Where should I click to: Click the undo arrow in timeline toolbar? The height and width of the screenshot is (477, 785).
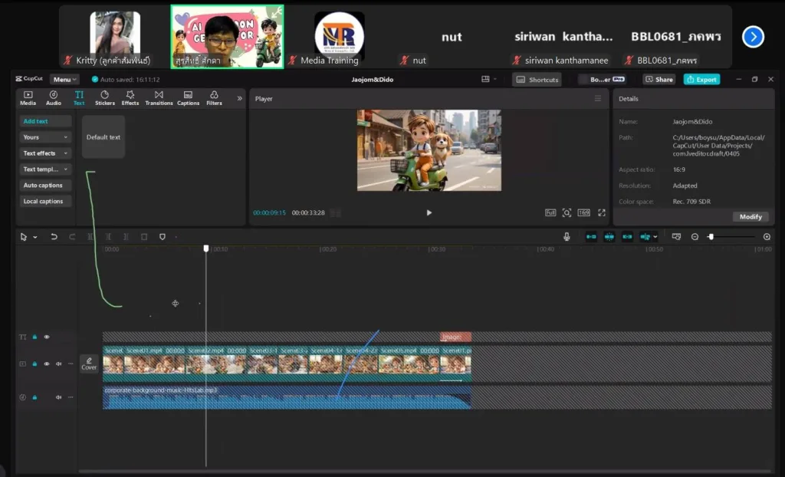[x=54, y=237]
